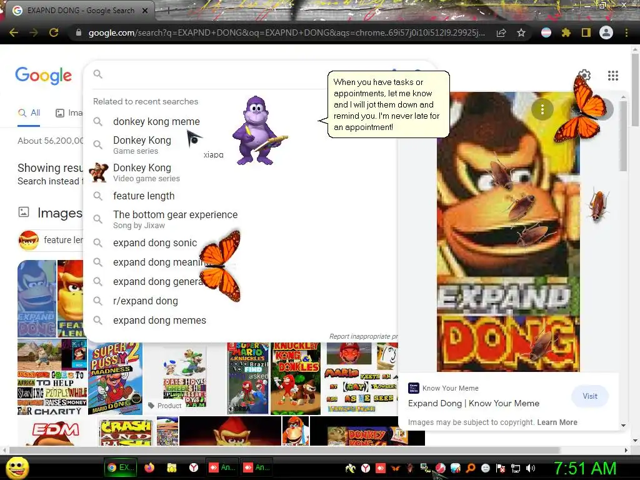Switch to the All results tab
This screenshot has width=640, height=480.
(x=29, y=113)
